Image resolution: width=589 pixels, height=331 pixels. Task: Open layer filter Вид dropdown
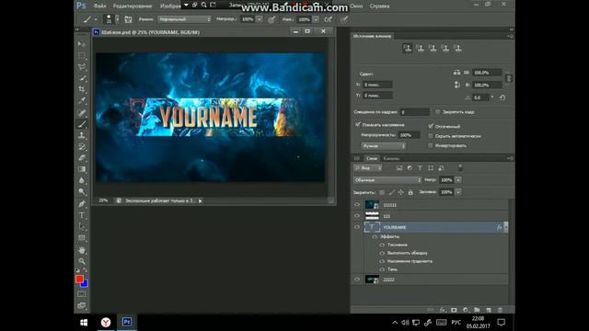click(368, 168)
